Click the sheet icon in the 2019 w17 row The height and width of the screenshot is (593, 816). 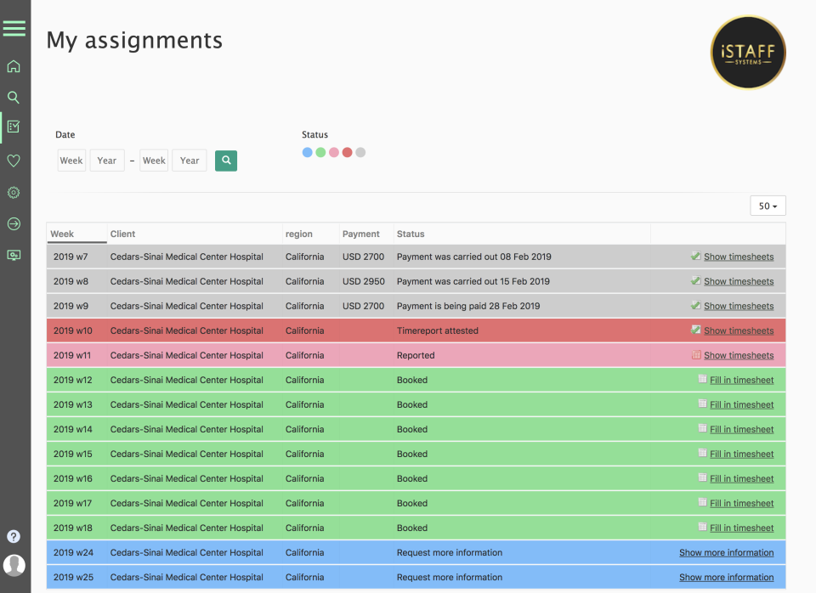point(702,502)
